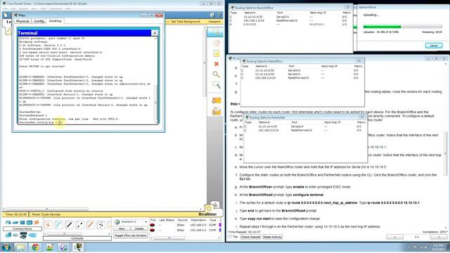Open the Packet Tracer info icon

[212, 15]
